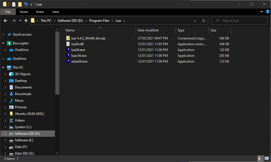Click the Undo quick access toolbar icon

tap(26, 4)
